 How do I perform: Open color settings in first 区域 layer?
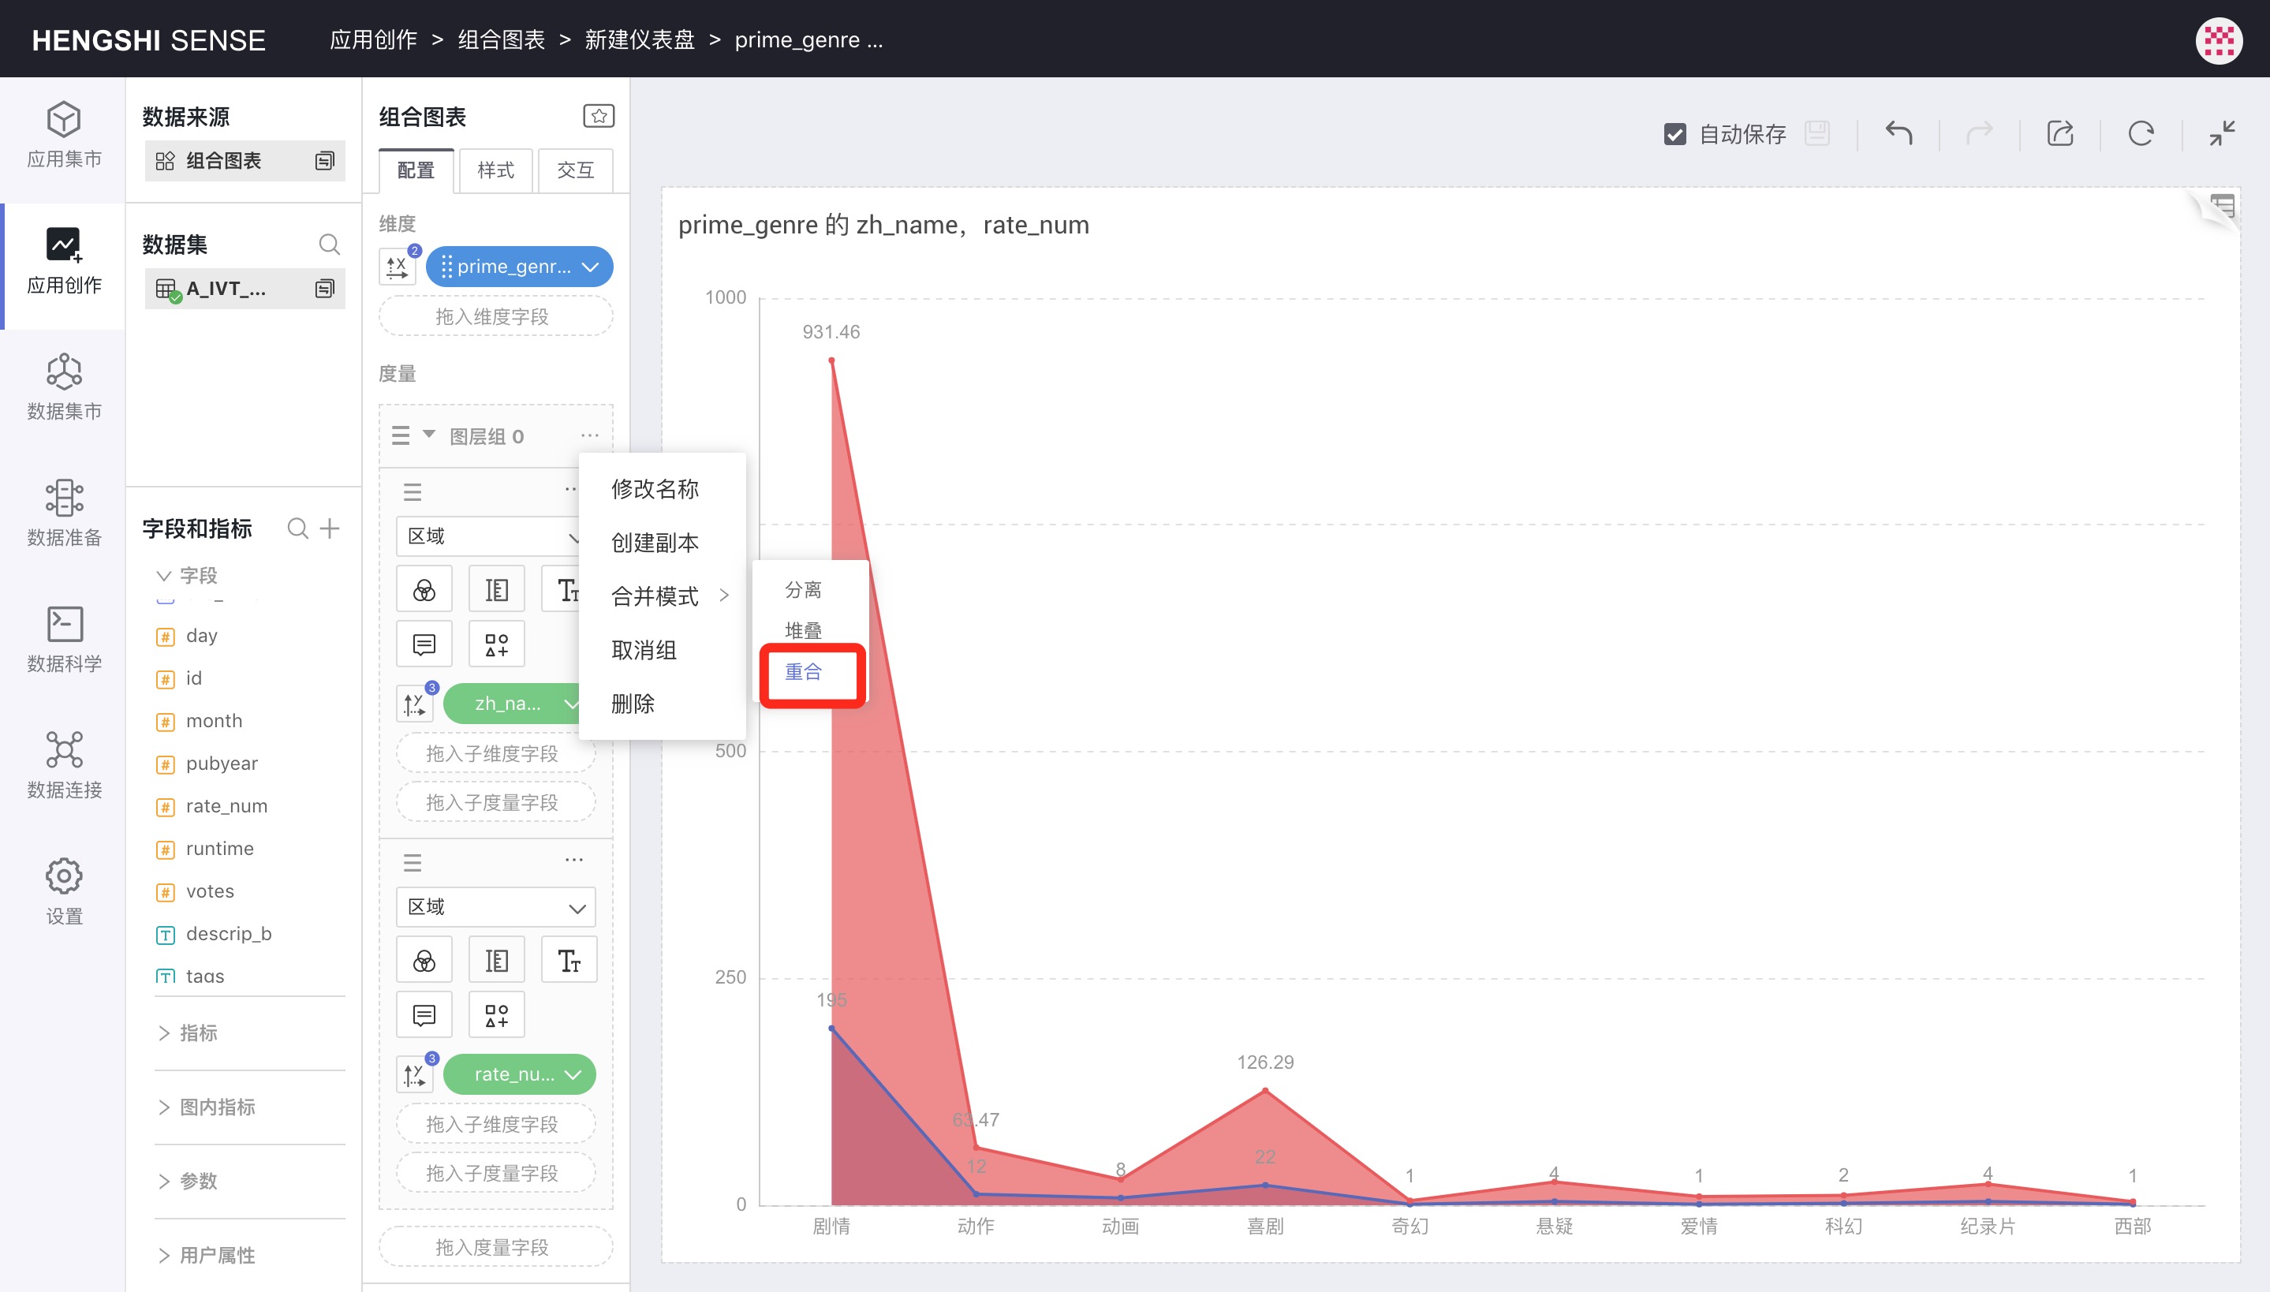[424, 589]
